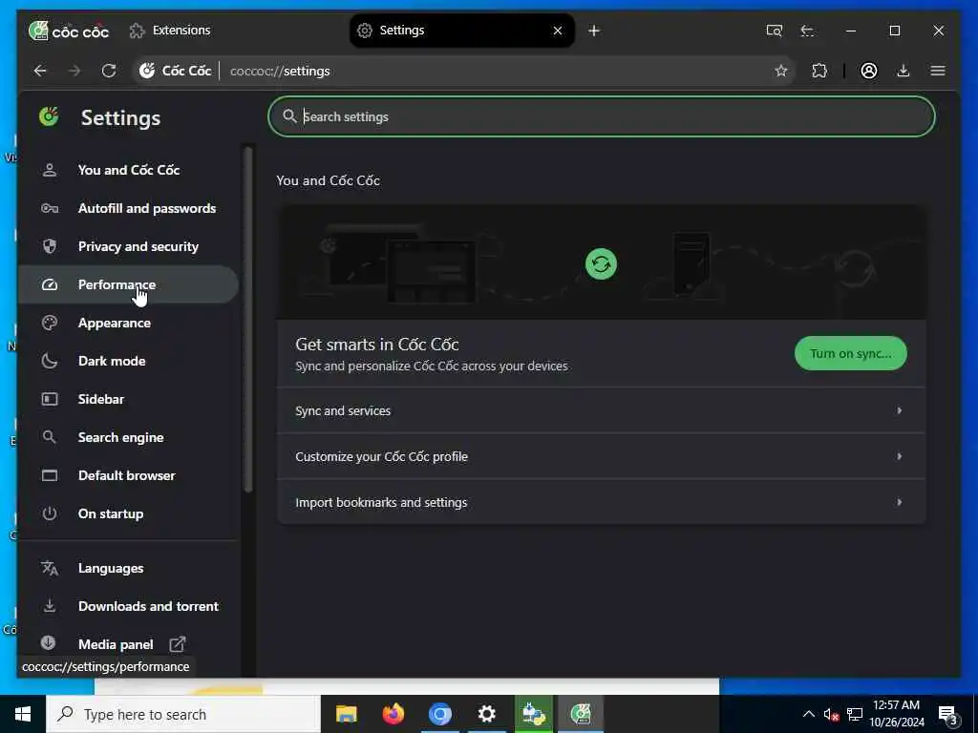Open Appearance settings section
This screenshot has width=978, height=733.
click(129, 323)
